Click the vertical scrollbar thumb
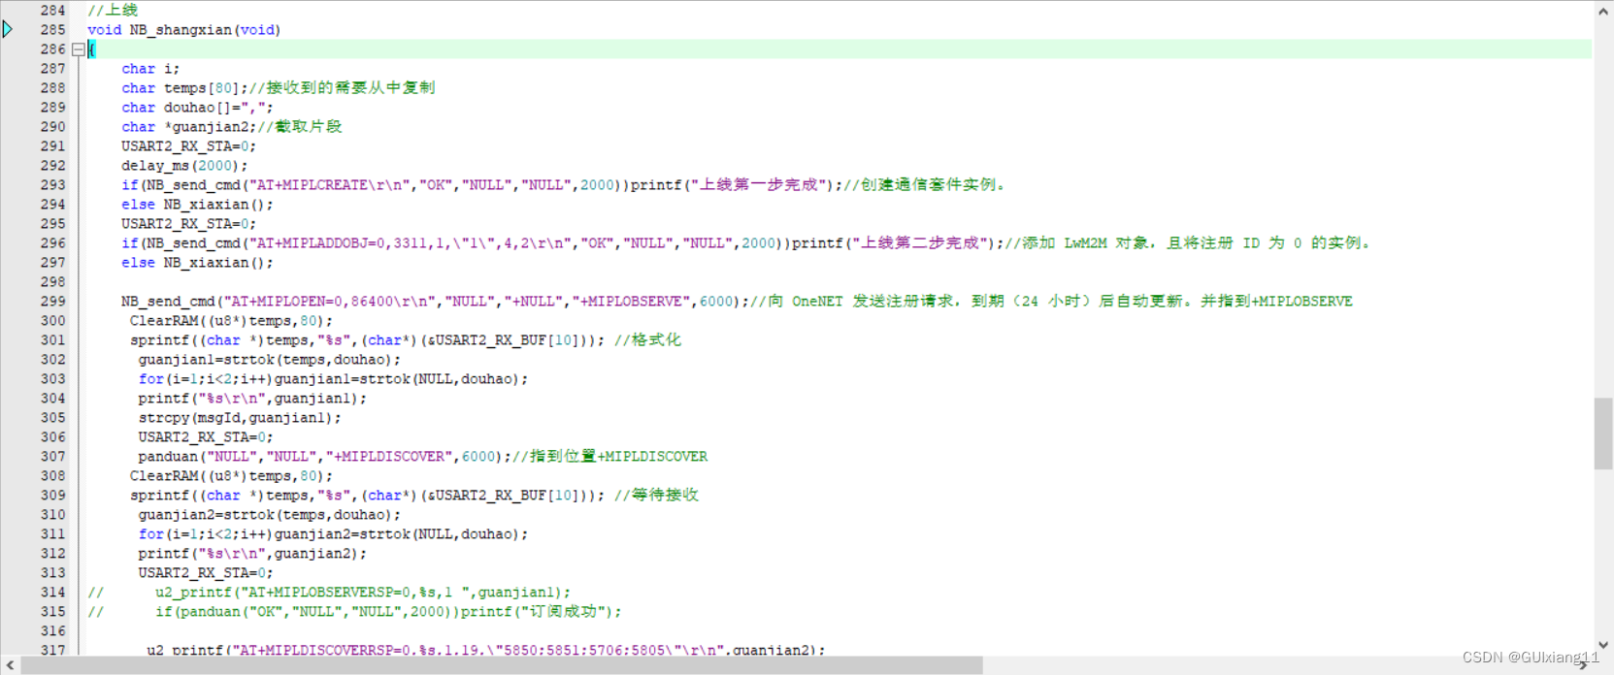Screen dimensions: 1614x675 click(x=1603, y=434)
